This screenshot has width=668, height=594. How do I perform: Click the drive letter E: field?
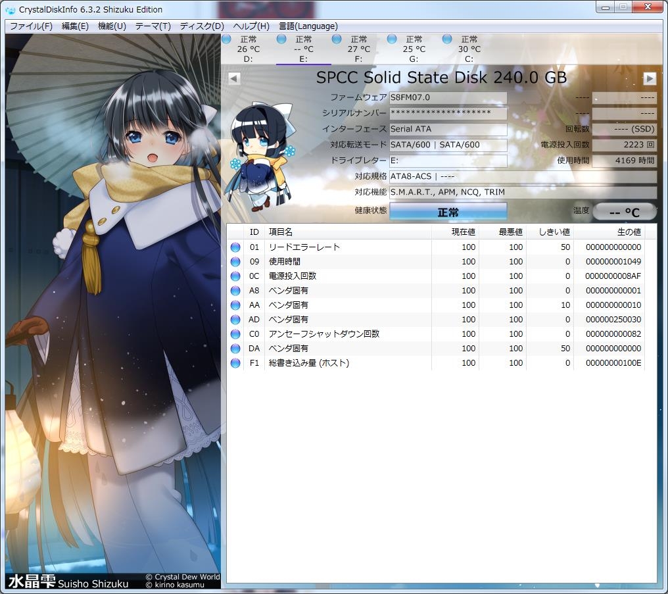[448, 161]
